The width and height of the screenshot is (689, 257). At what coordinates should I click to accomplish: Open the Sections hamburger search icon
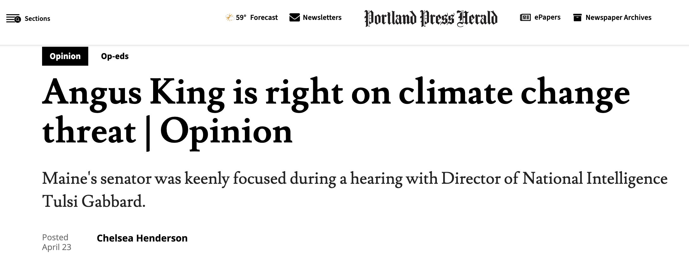tap(13, 19)
